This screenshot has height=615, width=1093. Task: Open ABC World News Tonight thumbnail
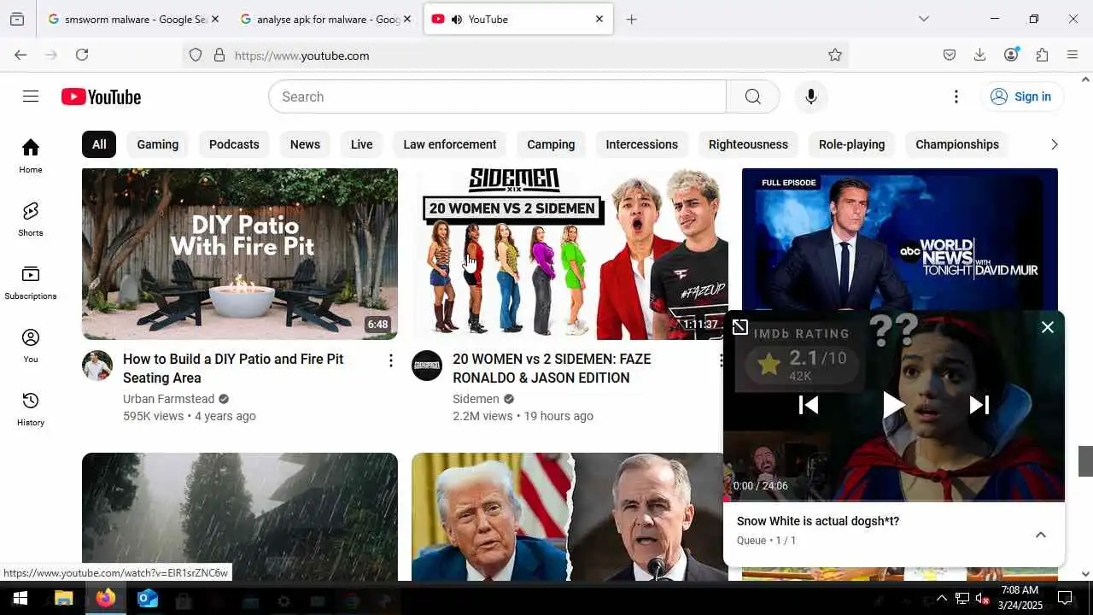[x=899, y=238]
